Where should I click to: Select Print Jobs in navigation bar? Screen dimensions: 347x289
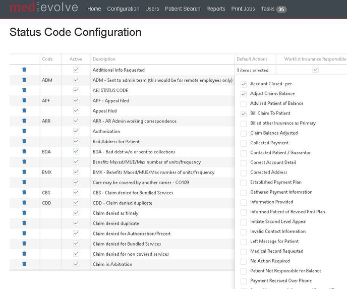[243, 9]
